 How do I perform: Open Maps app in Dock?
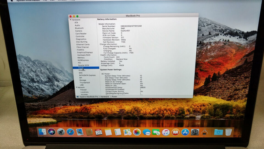click(x=127, y=132)
